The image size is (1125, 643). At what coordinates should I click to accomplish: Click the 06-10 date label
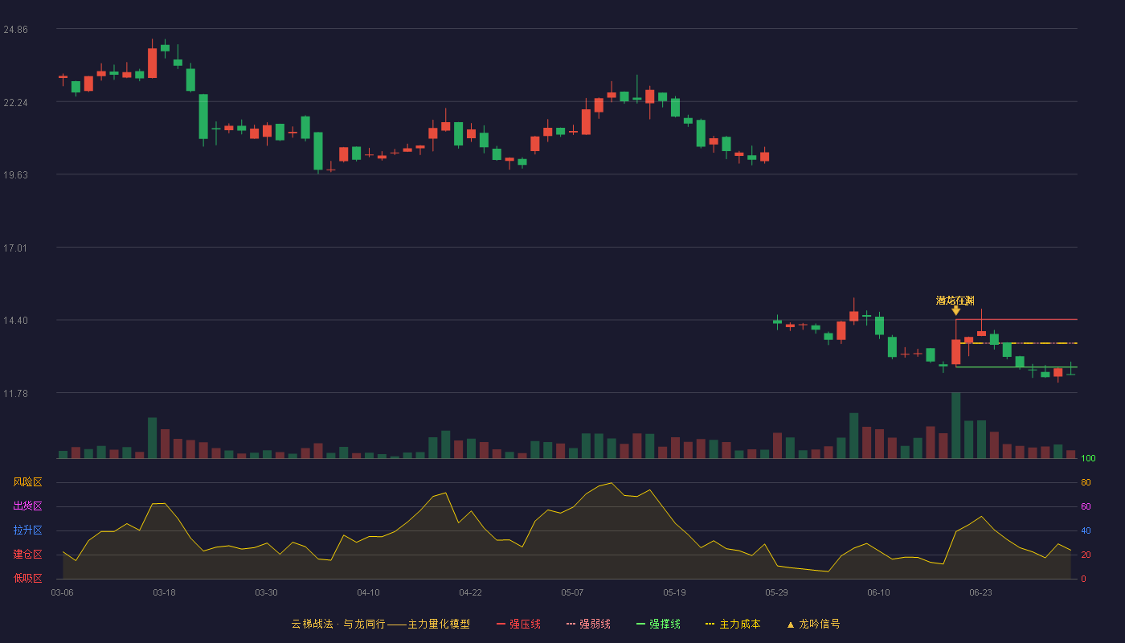[x=878, y=592]
